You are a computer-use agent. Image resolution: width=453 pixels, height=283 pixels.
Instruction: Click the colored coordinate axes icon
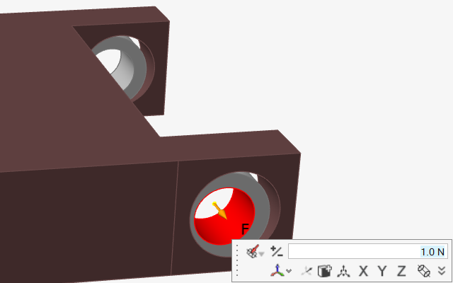[x=279, y=270]
